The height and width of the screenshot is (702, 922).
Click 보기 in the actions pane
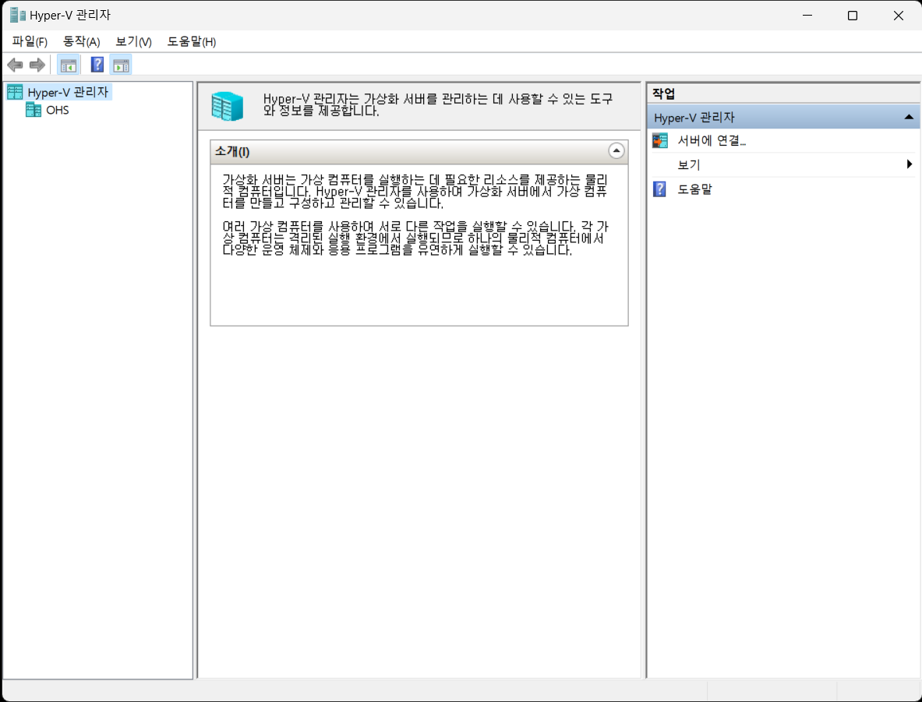point(688,165)
